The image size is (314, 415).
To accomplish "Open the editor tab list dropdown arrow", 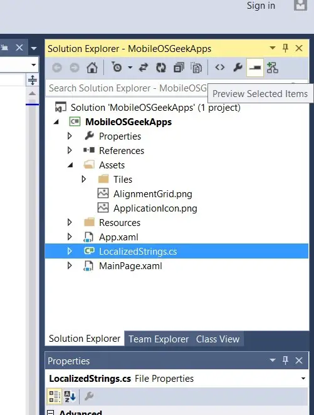I will click(x=34, y=48).
